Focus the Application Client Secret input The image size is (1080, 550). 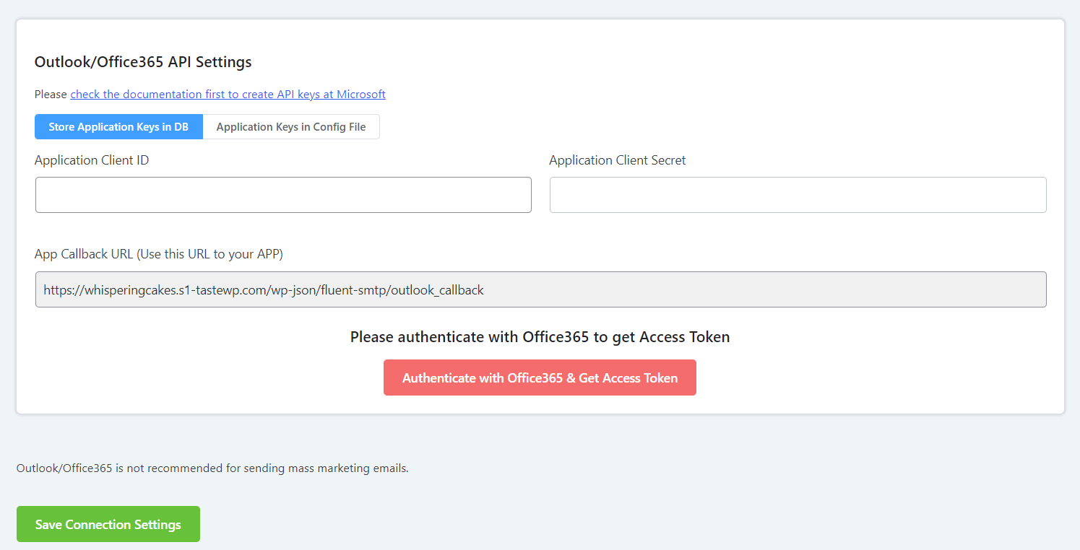tap(798, 194)
